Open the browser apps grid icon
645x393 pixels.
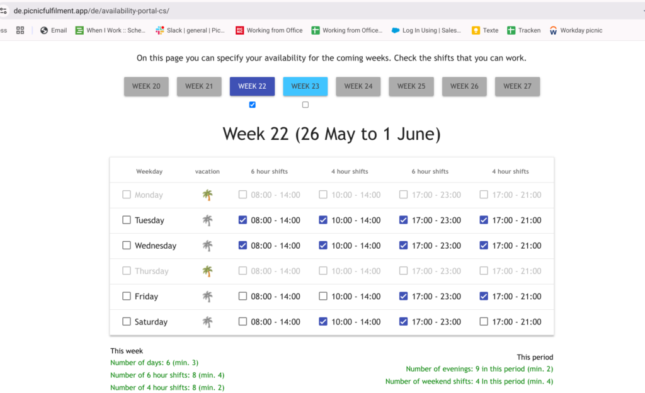click(x=20, y=30)
